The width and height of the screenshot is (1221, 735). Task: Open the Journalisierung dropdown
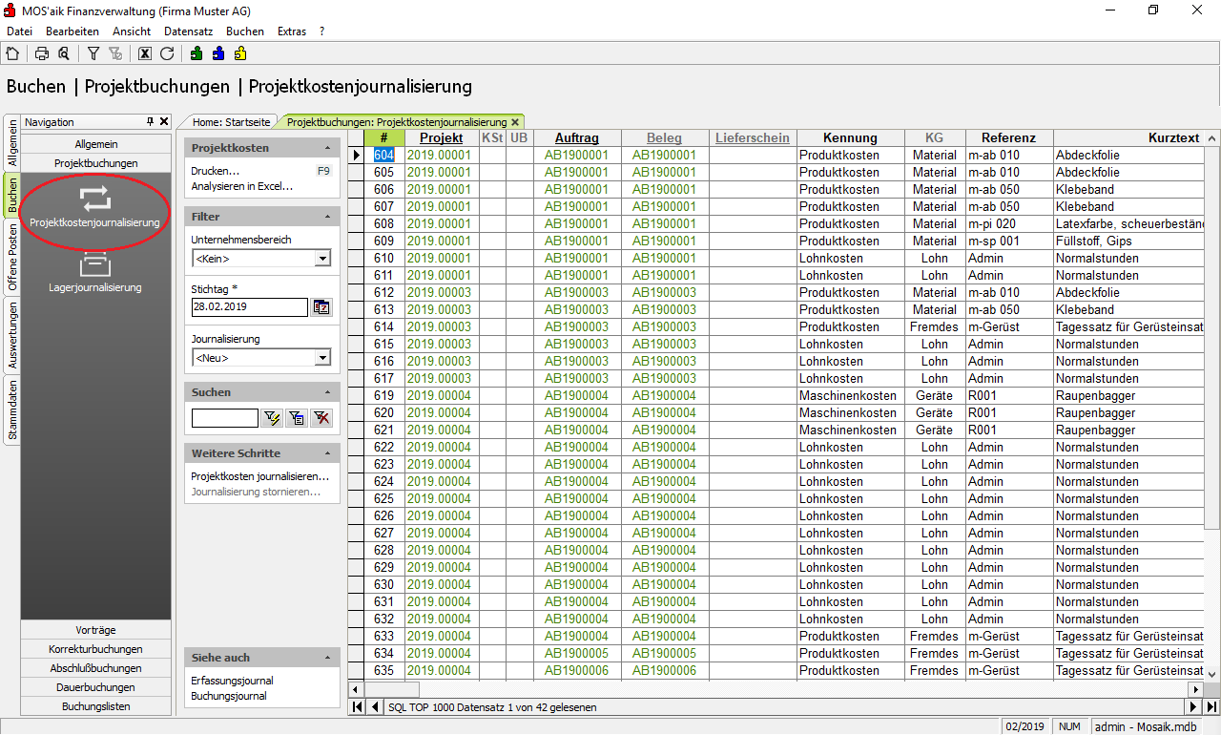(322, 358)
